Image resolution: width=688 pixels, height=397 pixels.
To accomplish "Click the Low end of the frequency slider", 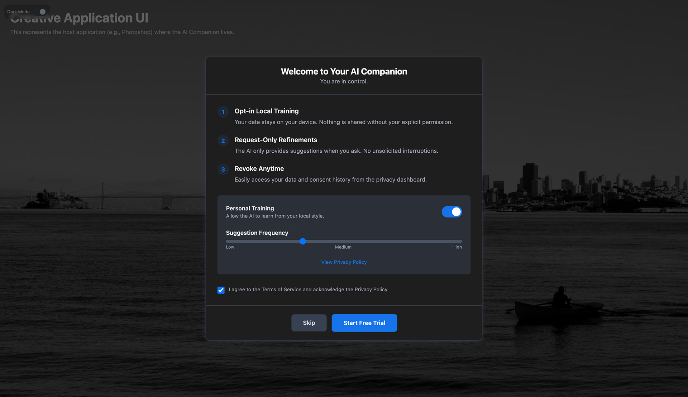I will tap(227, 241).
